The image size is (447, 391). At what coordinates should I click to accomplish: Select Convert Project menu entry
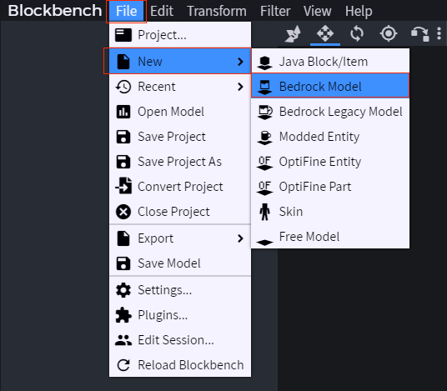(x=180, y=187)
